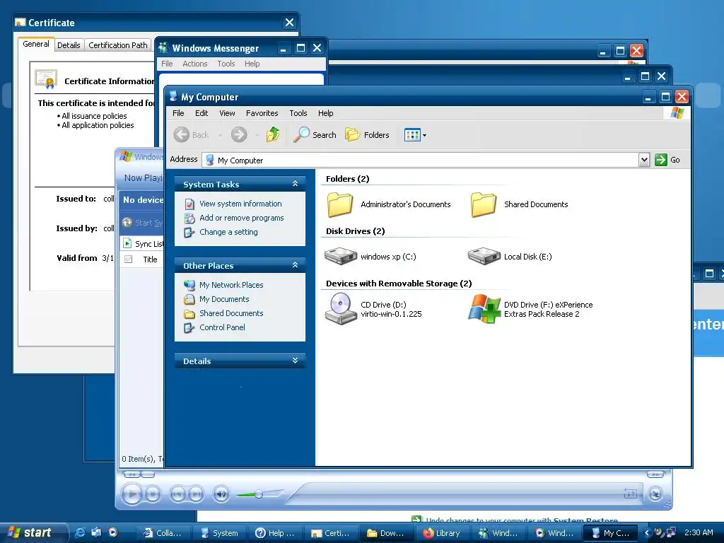Expand the Address bar dropdown

tap(644, 160)
